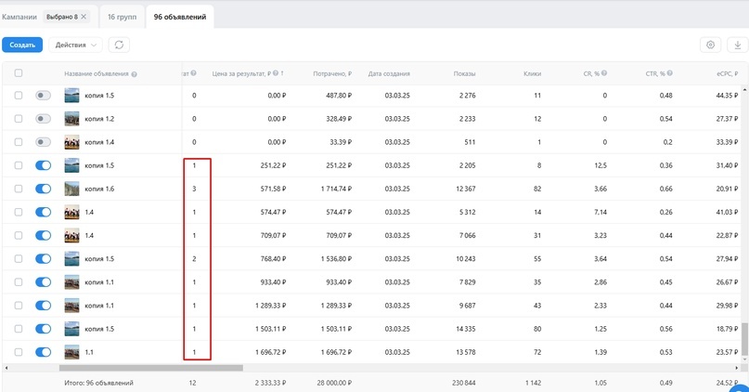Viewport: 749px width, 392px height.
Task: Show help for 'Название объявления' column
Action: 135,74
